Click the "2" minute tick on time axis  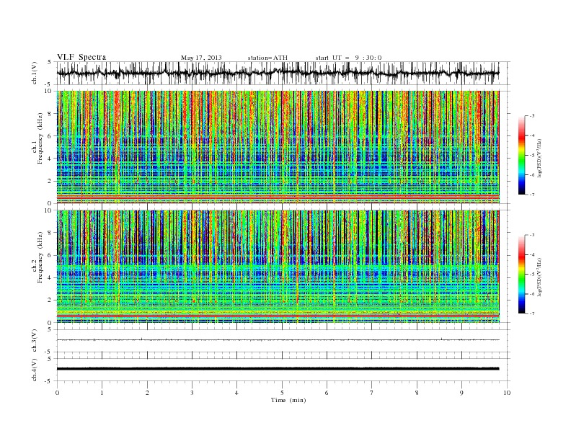coord(147,393)
